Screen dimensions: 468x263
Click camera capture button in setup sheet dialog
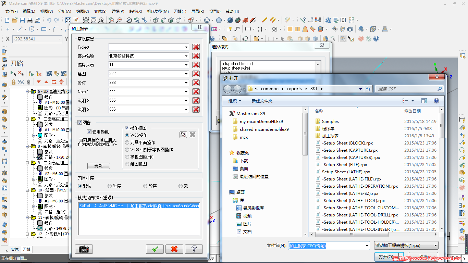[x=84, y=249]
